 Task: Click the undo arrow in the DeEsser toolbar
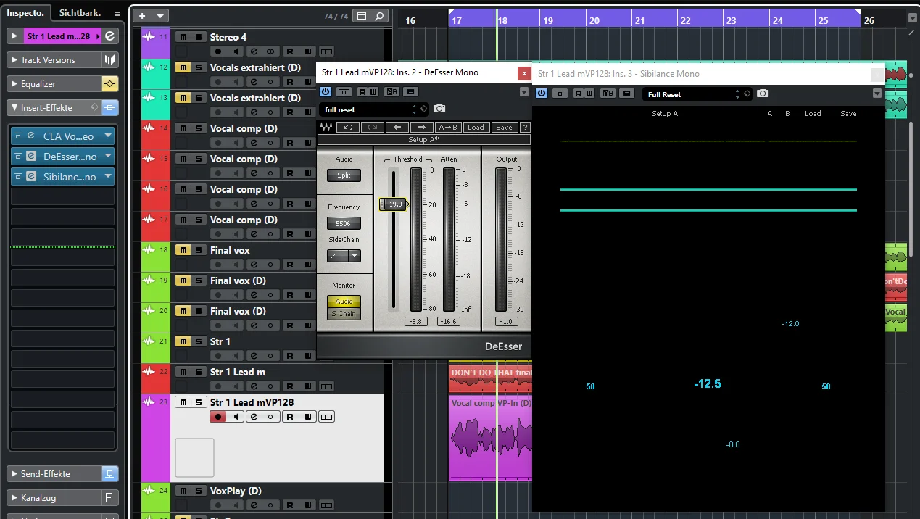click(348, 128)
